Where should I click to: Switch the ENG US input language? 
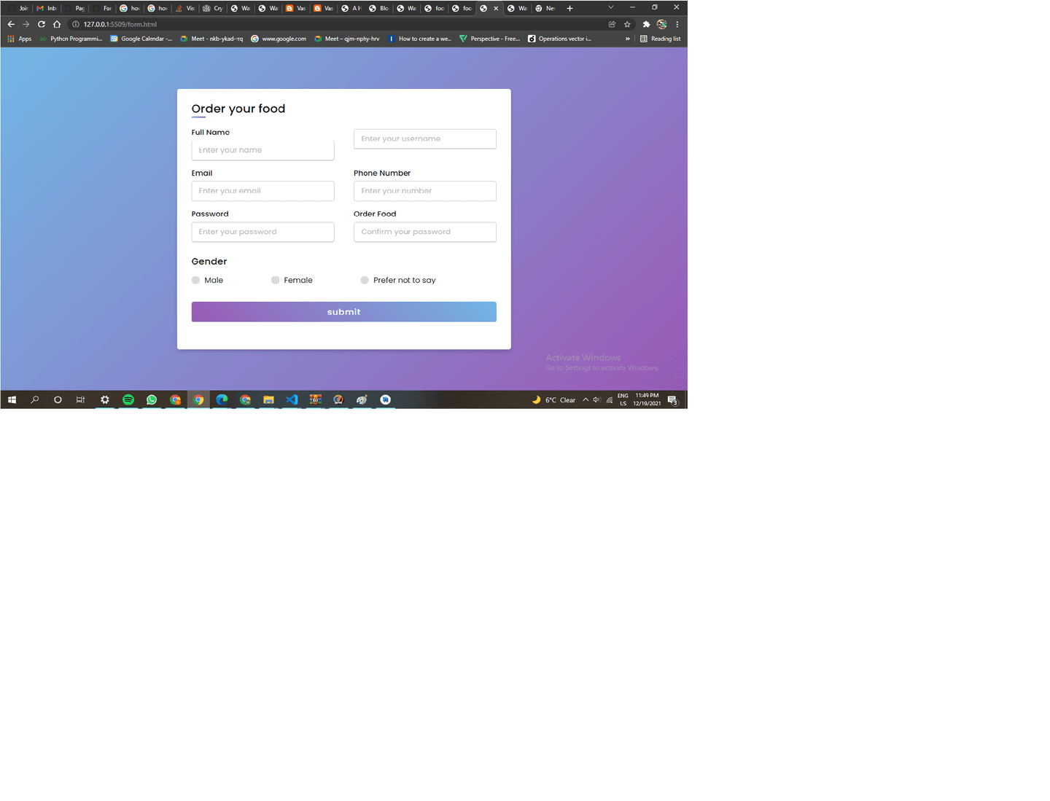[623, 399]
